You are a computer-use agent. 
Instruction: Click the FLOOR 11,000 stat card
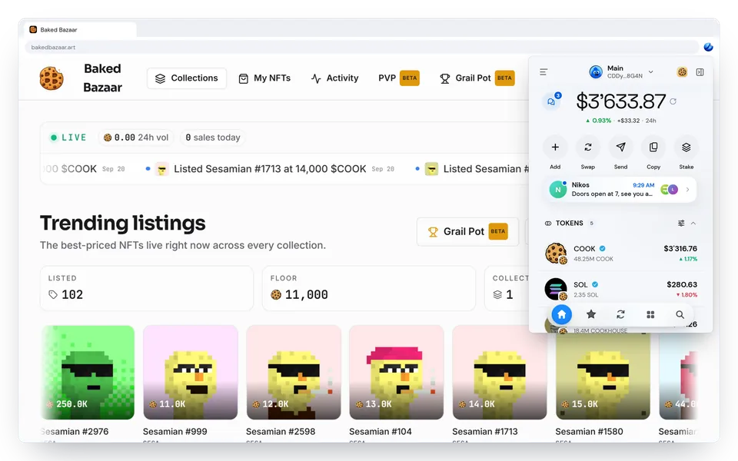368,288
